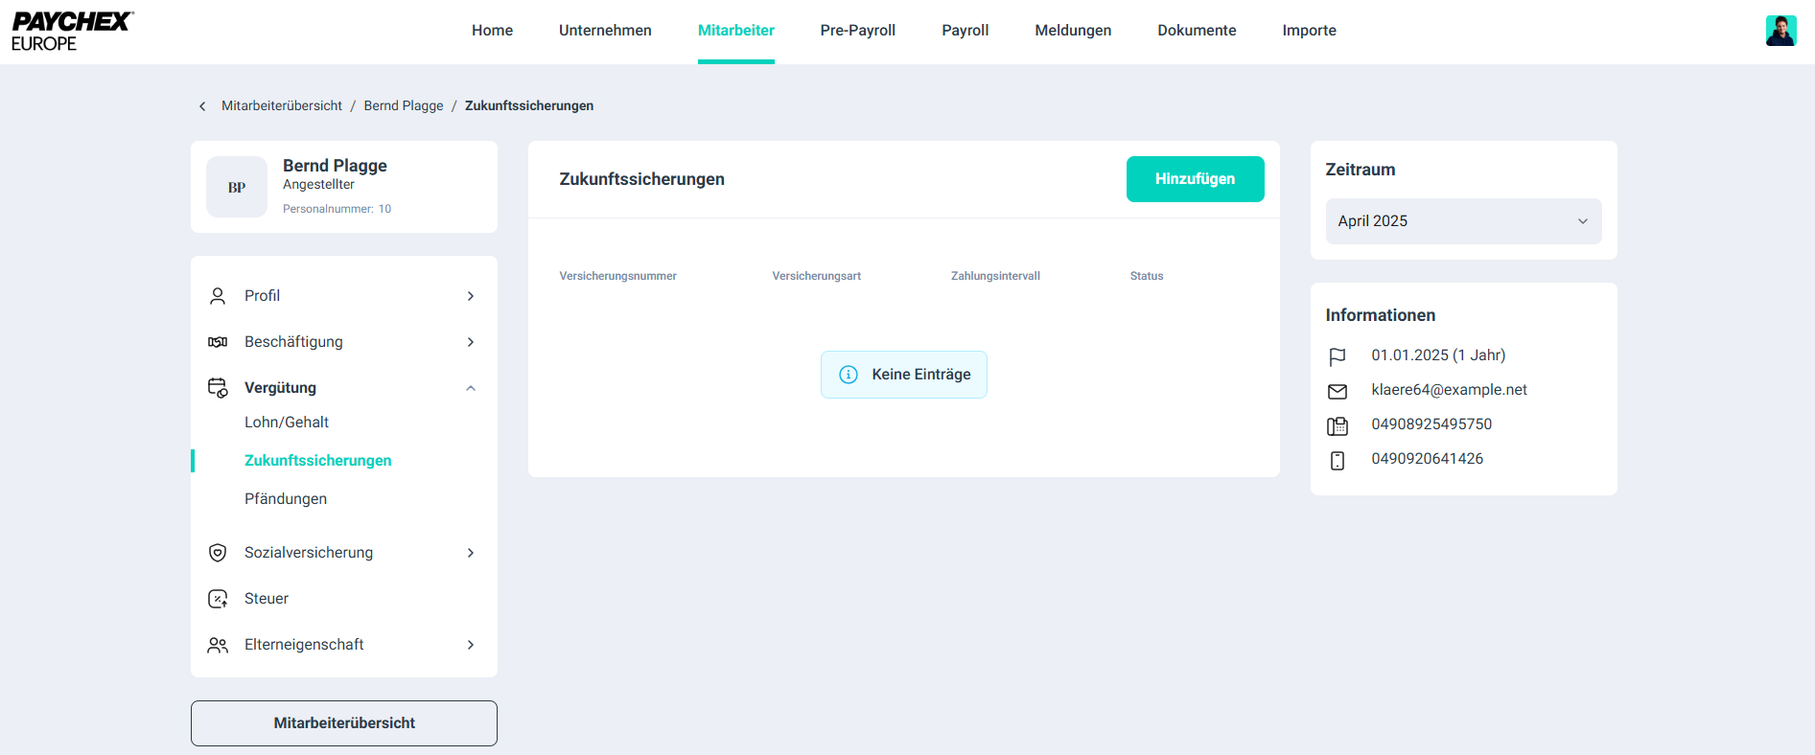The height and width of the screenshot is (755, 1815).
Task: Click the user avatar in top-right corner
Action: pos(1780,31)
